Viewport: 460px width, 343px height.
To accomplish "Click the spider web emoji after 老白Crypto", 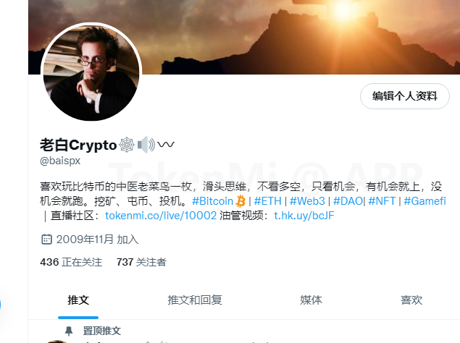I will [127, 145].
